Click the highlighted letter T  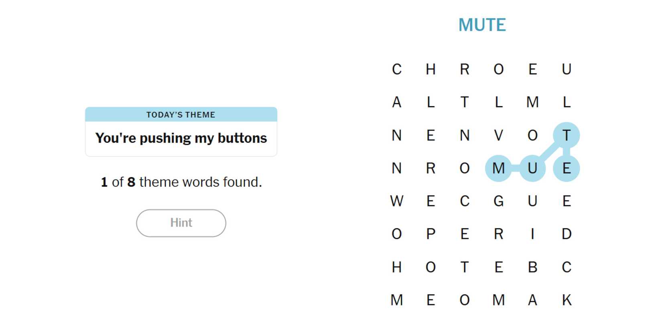pyautogui.click(x=566, y=135)
